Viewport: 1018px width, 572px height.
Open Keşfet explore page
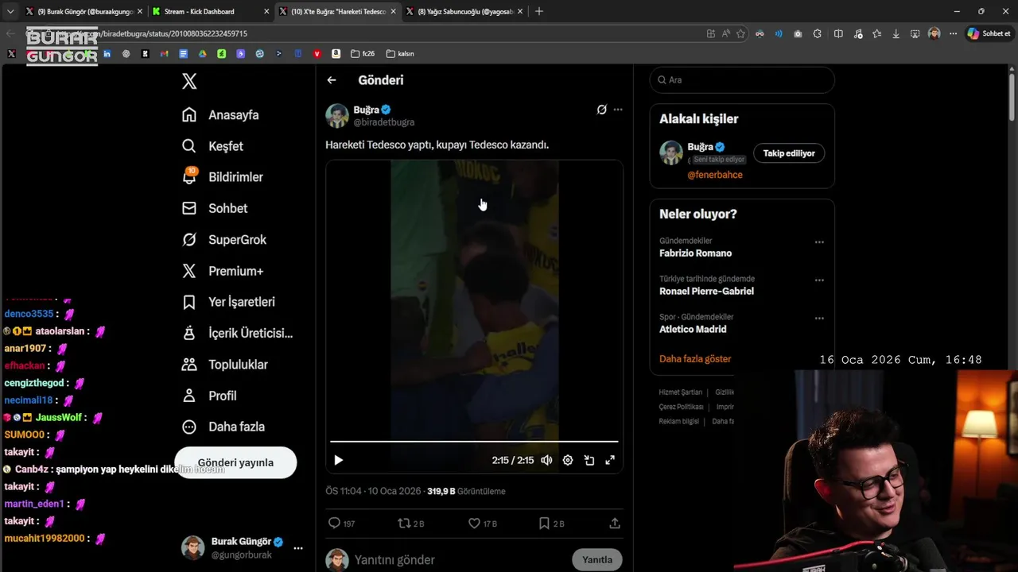(x=212, y=146)
